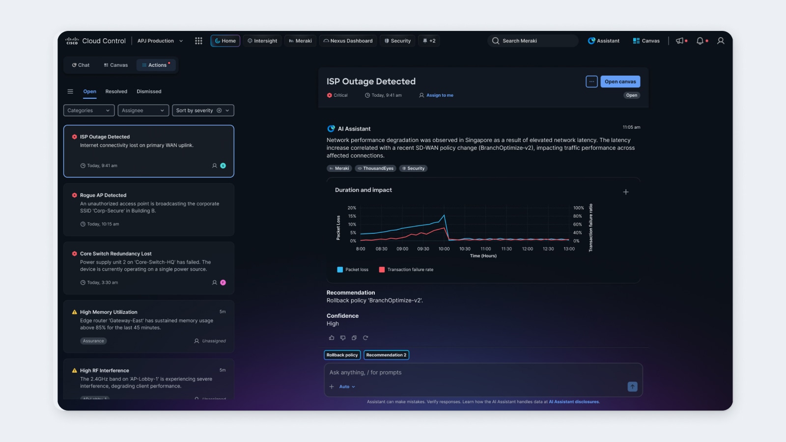
Task: Open the announcements megaphone icon
Action: click(x=679, y=41)
